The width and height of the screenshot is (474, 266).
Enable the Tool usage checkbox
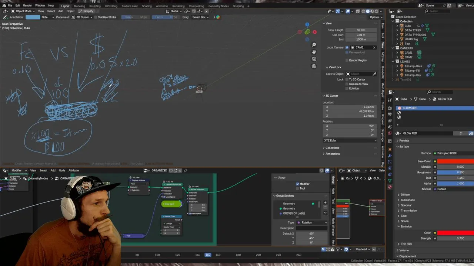coord(297,188)
